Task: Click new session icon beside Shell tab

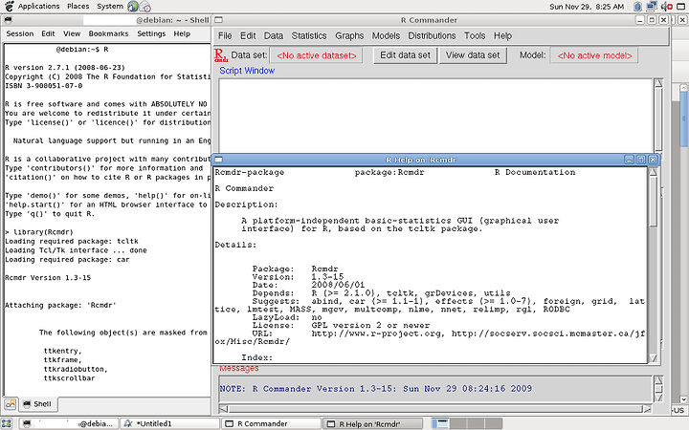Action: coord(11,404)
